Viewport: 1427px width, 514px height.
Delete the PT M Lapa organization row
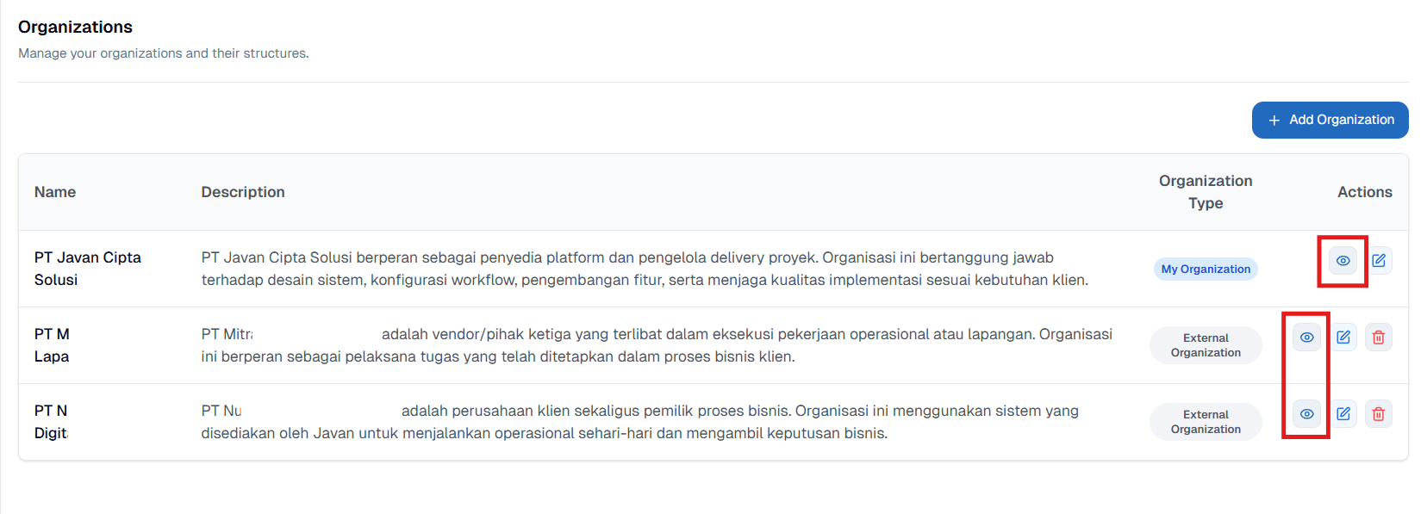tap(1379, 338)
